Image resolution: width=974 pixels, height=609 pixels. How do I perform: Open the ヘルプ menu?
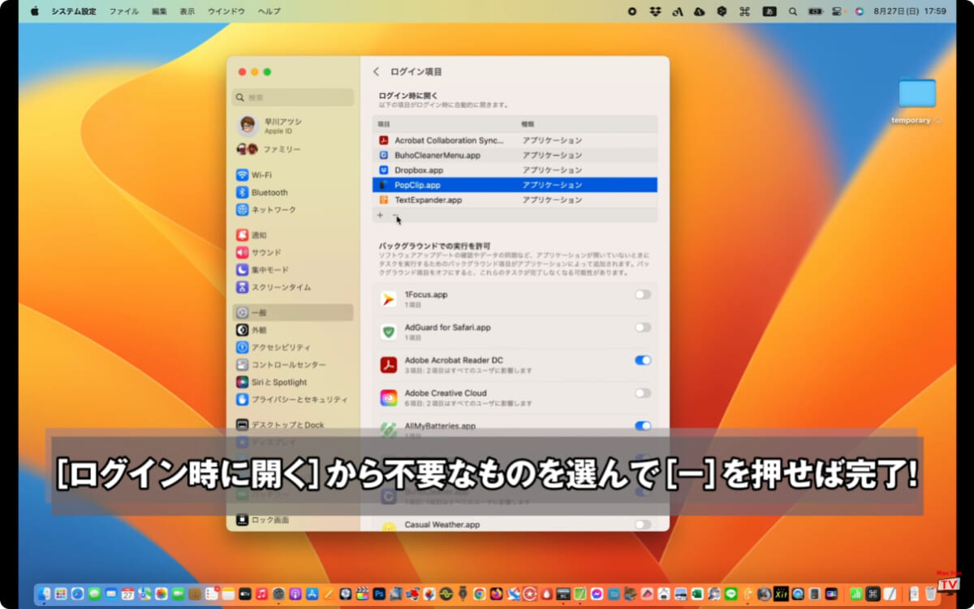coord(269,11)
